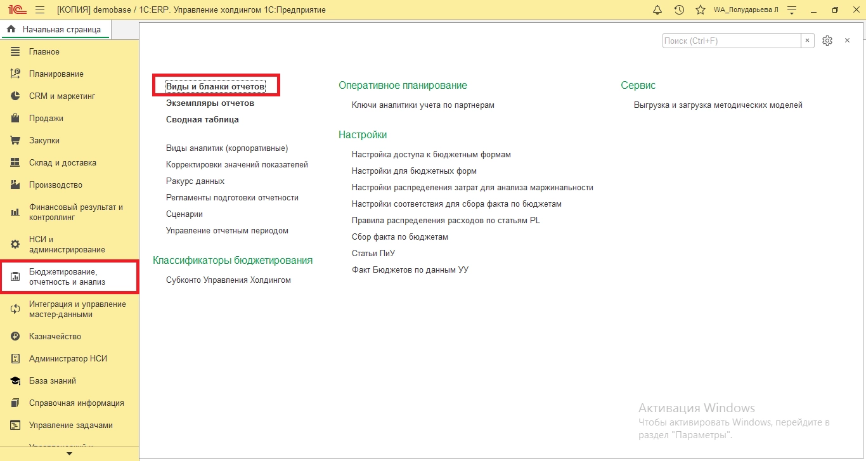Open Регламенты подготовки отчетности
Viewport: 866px width, 461px height.
coord(232,197)
